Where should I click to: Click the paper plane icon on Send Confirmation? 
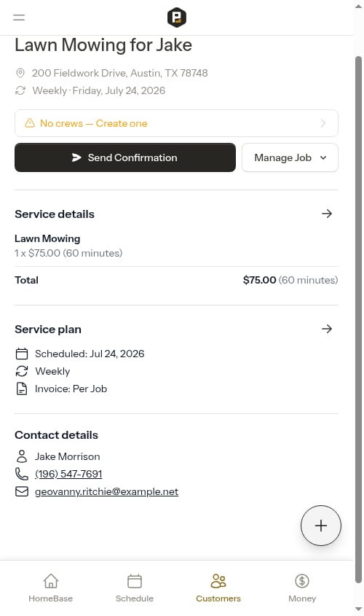click(x=76, y=157)
